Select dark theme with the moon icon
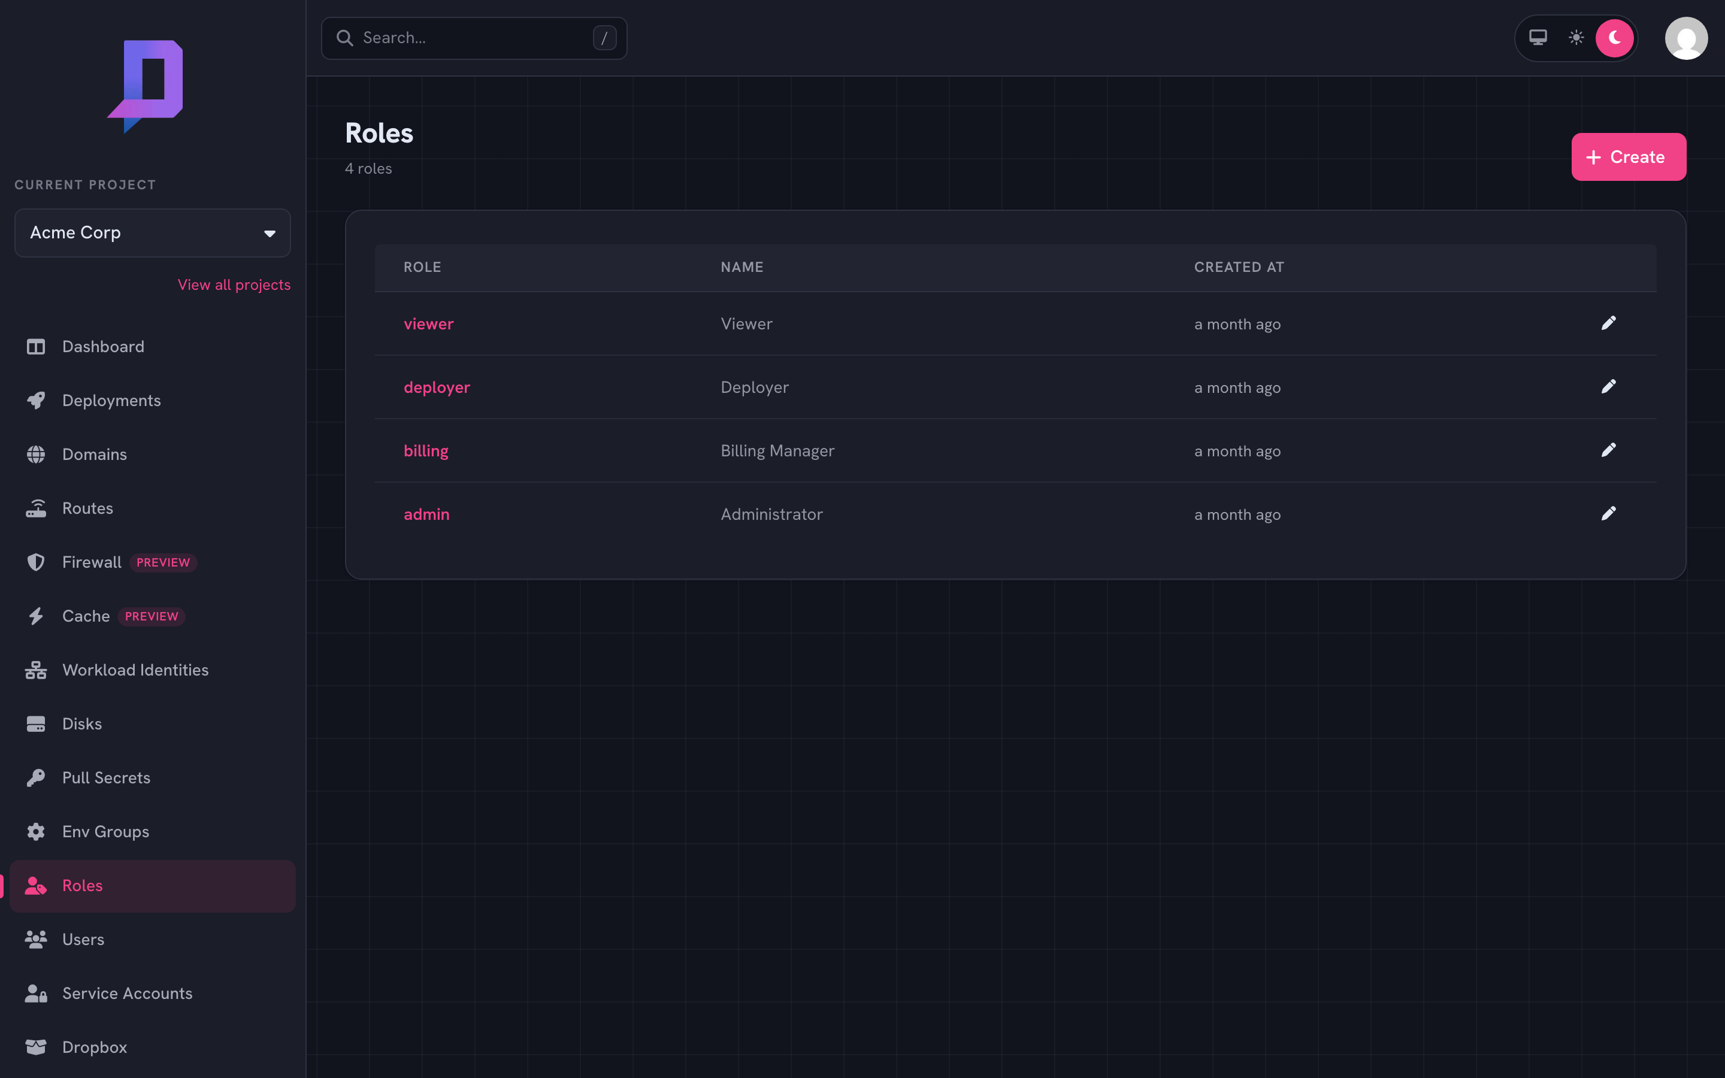This screenshot has width=1725, height=1078. (x=1615, y=38)
